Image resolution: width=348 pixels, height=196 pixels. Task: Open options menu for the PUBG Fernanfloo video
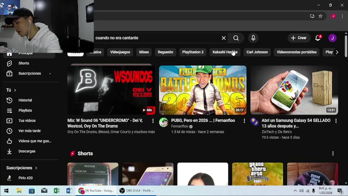[244, 121]
